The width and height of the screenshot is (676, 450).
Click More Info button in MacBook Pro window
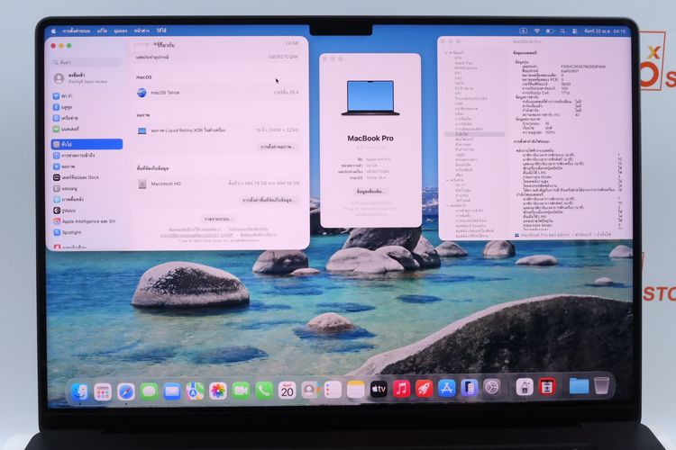pos(370,191)
